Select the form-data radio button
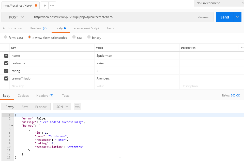The width and height of the screenshot is (244, 161). click(6, 37)
